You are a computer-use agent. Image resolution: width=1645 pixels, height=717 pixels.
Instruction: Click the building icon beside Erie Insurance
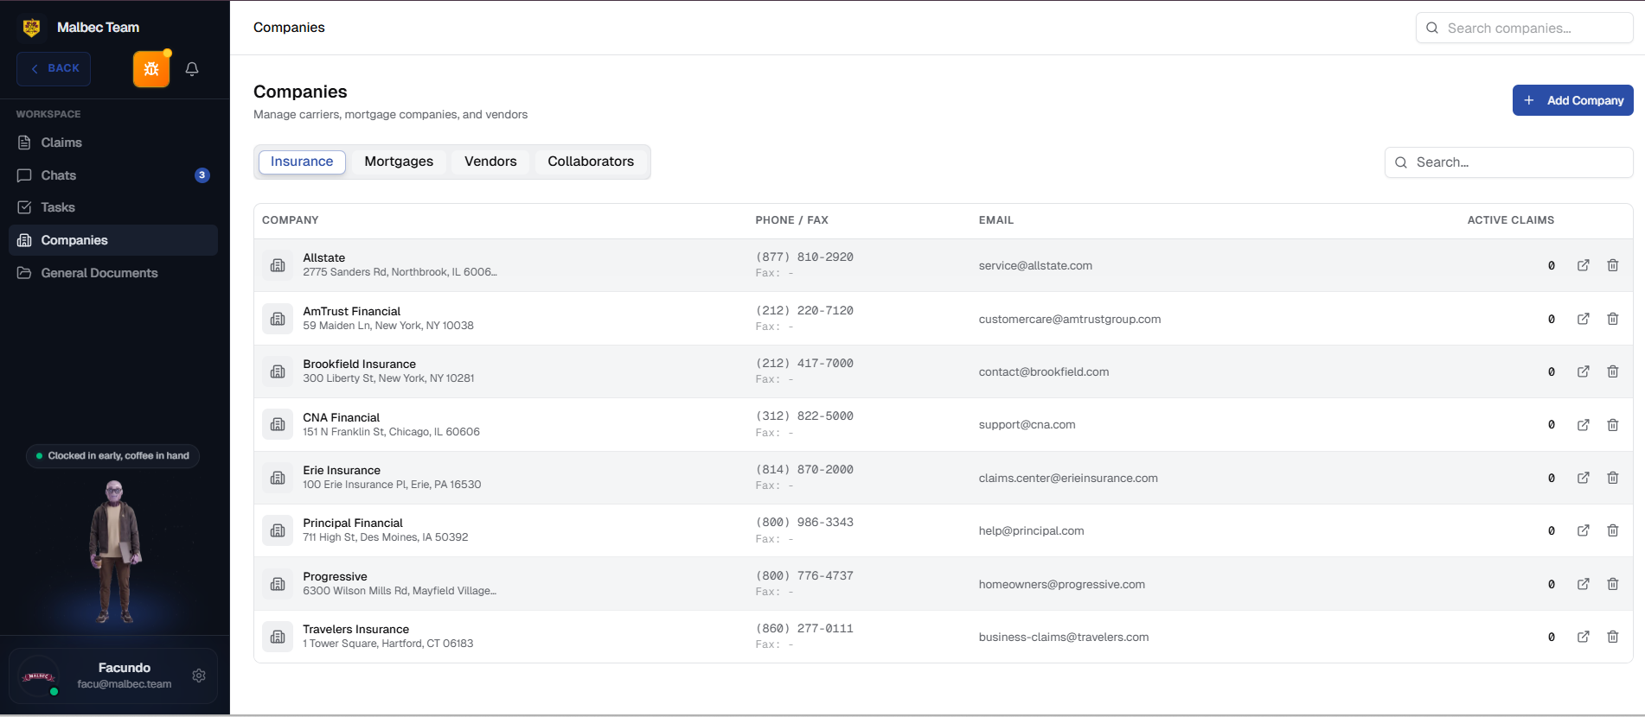(278, 478)
